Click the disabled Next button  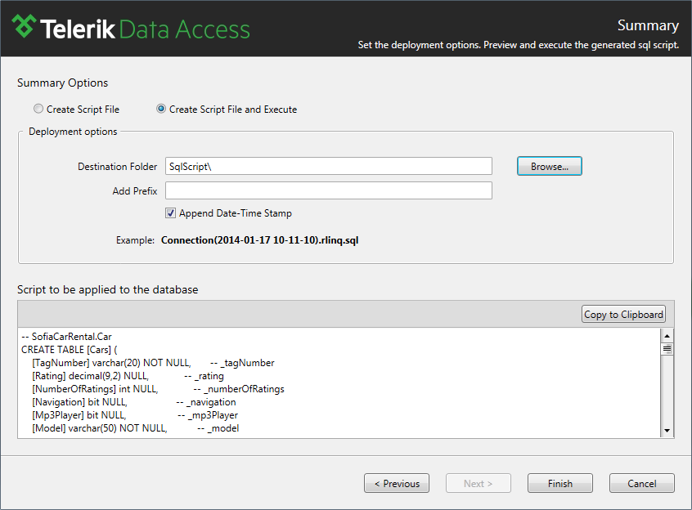479,484
